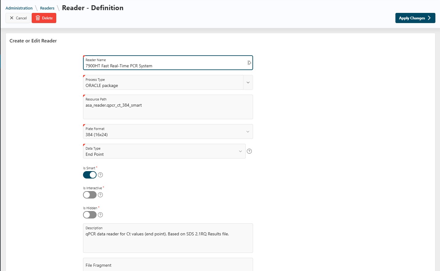Expand the Process Type dropdown arrow
The height and width of the screenshot is (271, 440).
click(248, 82)
